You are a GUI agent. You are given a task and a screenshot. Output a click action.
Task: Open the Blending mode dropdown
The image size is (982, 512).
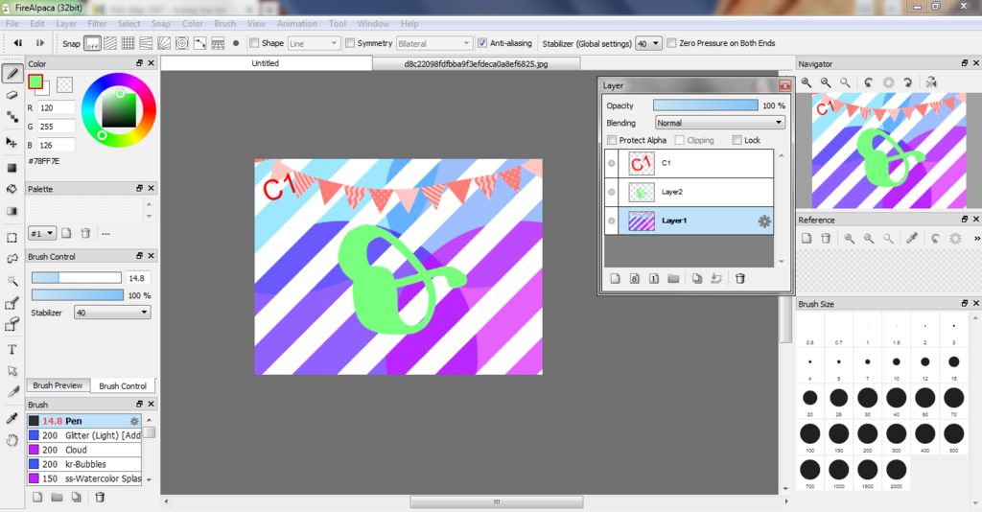[719, 123]
